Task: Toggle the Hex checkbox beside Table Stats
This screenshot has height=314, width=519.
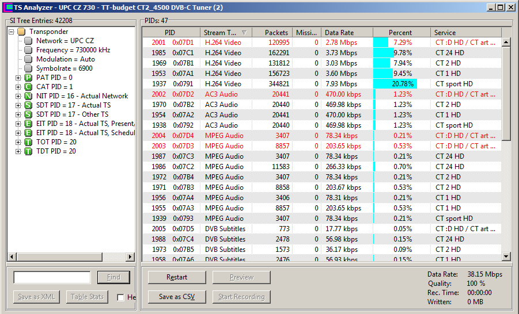Action: [120, 297]
